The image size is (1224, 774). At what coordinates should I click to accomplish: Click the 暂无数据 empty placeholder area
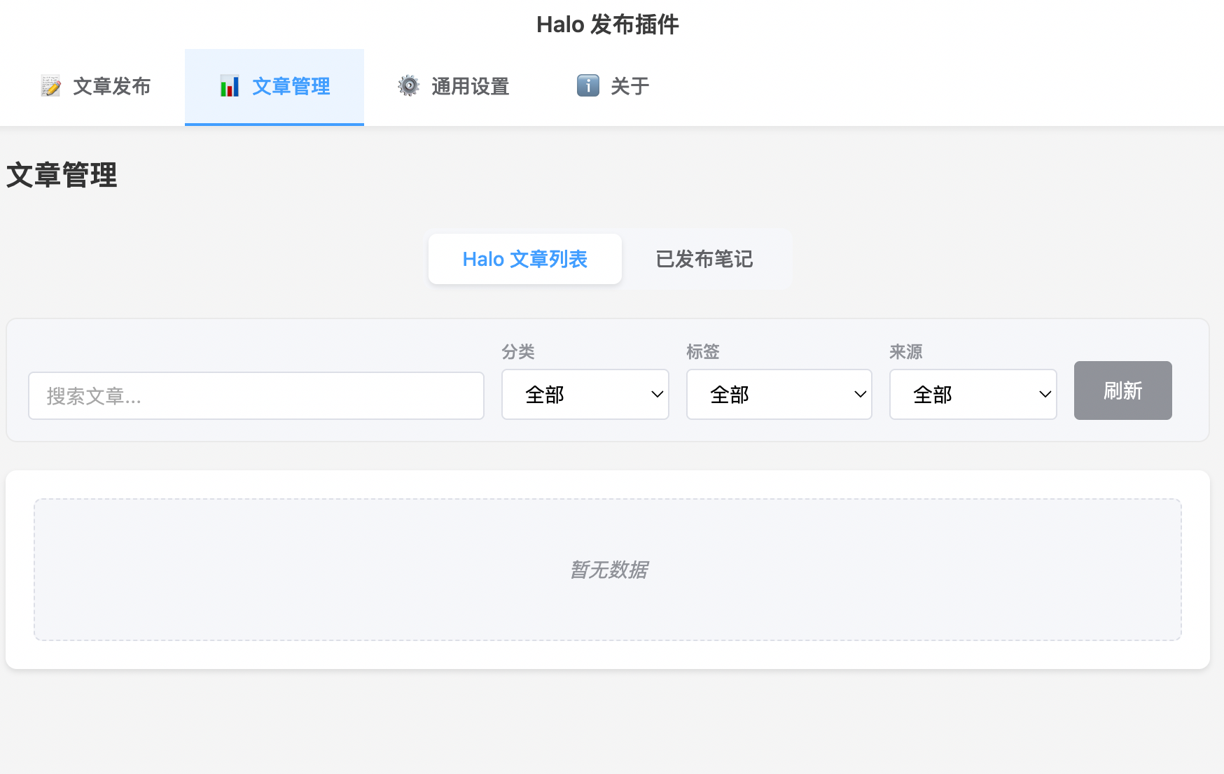pyautogui.click(x=608, y=570)
